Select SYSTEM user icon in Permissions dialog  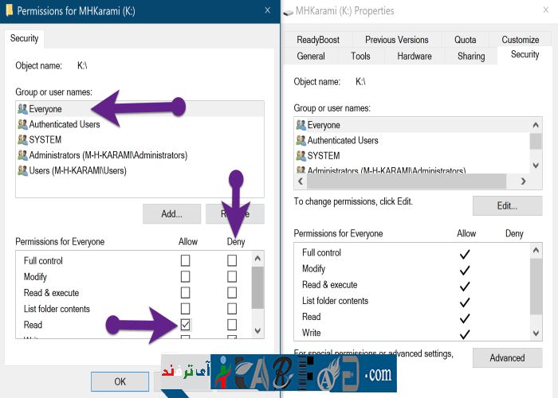click(22, 139)
